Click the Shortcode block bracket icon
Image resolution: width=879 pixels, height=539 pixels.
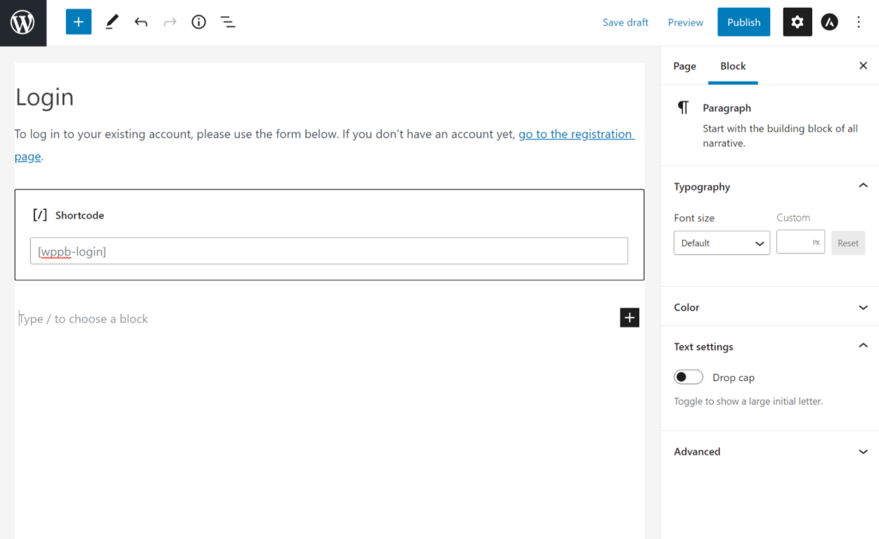[x=40, y=215]
